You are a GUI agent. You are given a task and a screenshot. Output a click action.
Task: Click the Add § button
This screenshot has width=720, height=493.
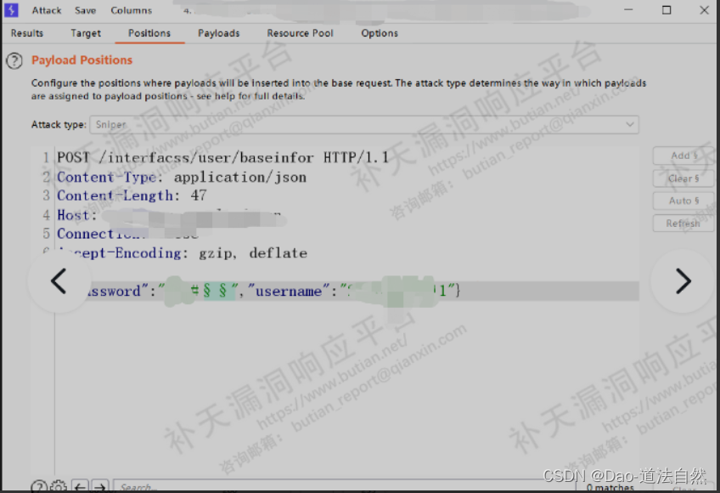[x=683, y=156]
